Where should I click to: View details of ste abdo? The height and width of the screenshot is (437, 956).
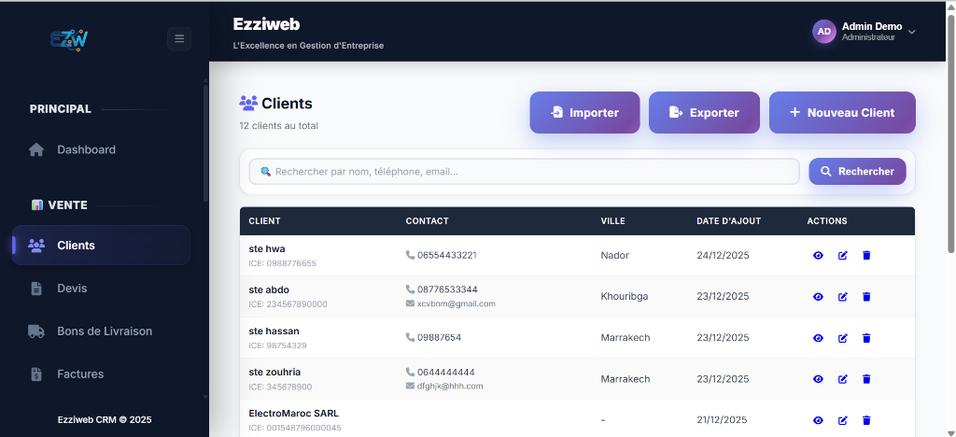click(818, 297)
